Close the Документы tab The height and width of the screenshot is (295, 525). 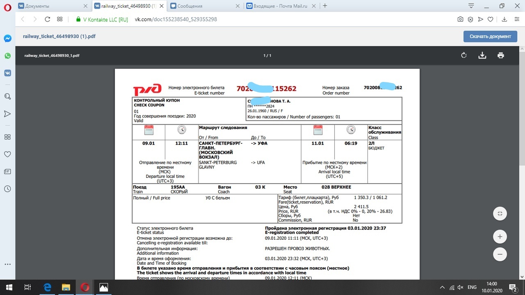click(85, 6)
